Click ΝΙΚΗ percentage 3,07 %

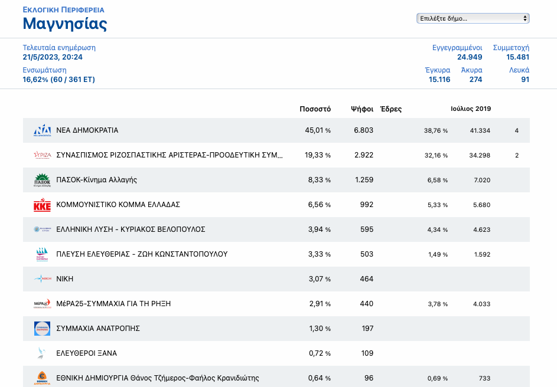320,279
